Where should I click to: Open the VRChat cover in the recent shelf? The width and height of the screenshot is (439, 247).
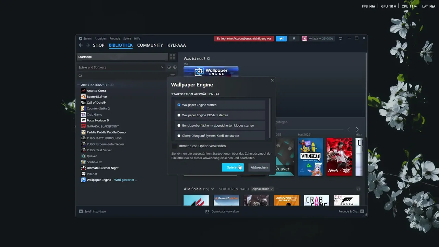coord(310,157)
